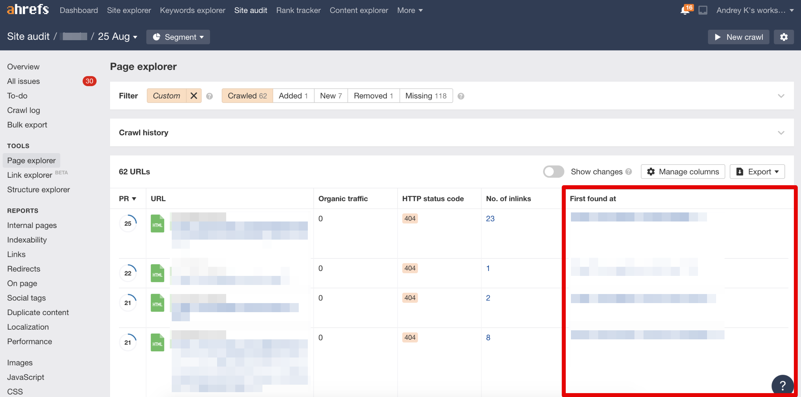801x397 pixels.
Task: Click the PR 22 rating circle
Action: point(128,273)
